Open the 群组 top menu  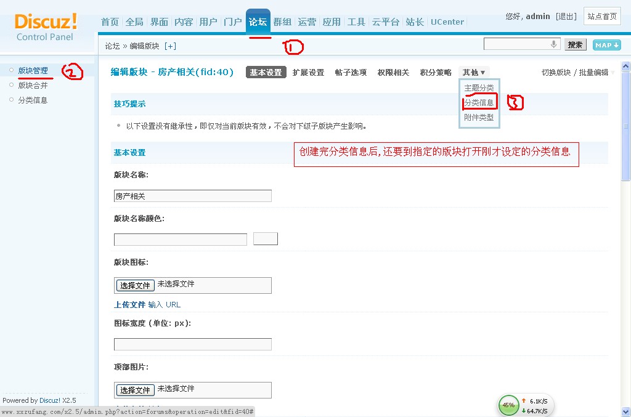pos(282,22)
